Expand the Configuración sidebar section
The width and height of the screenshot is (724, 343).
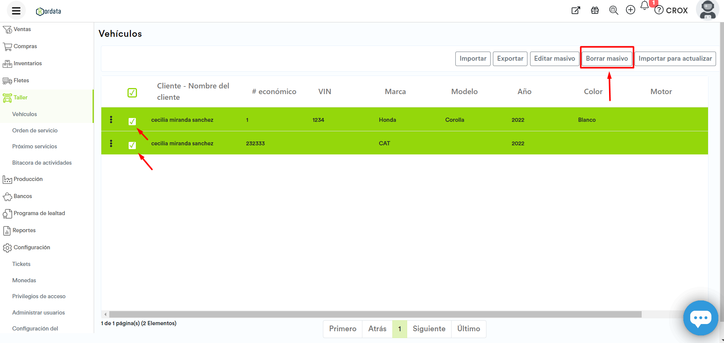point(32,247)
